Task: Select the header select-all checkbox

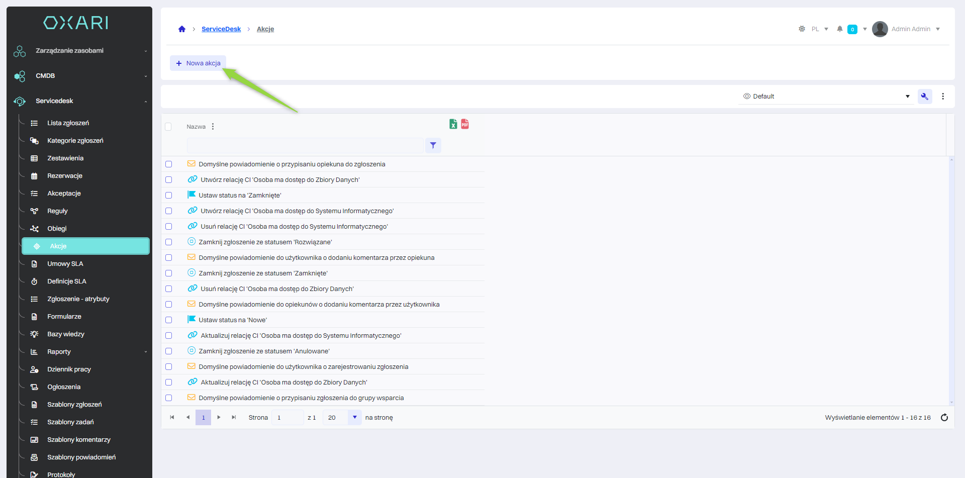Action: [168, 127]
